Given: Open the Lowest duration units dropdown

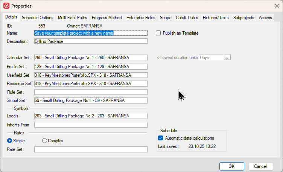Looking at the screenshot, I should pyautogui.click(x=227, y=58).
